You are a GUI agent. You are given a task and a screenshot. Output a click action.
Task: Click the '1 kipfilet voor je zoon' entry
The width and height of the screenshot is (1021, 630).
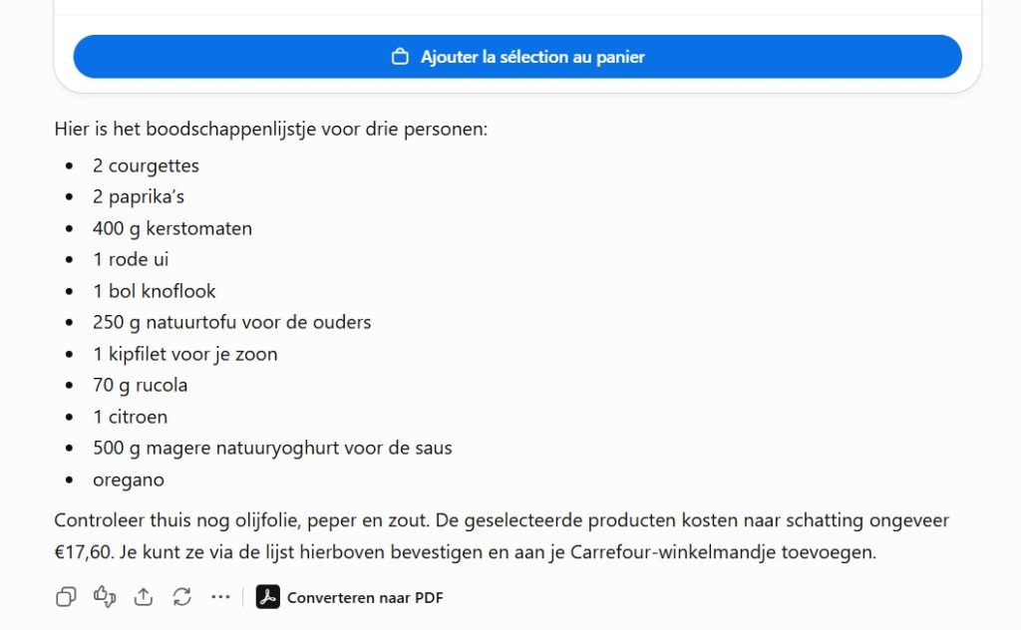click(x=184, y=354)
